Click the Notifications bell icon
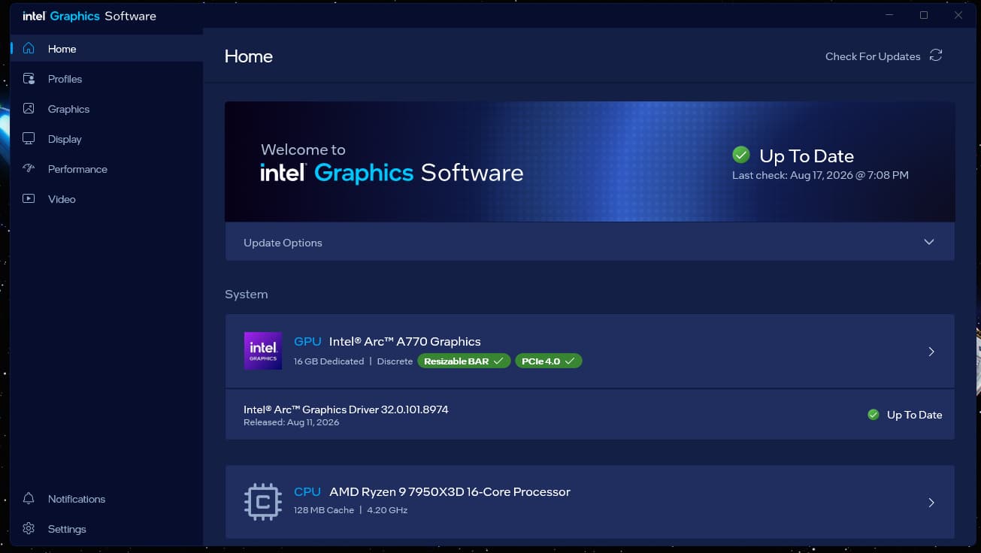The image size is (981, 553). click(x=29, y=498)
